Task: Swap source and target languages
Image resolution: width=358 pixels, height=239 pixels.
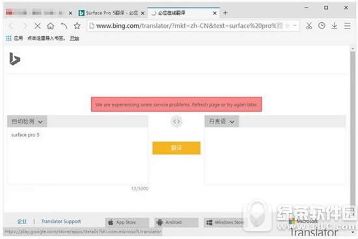Action: pos(176,121)
